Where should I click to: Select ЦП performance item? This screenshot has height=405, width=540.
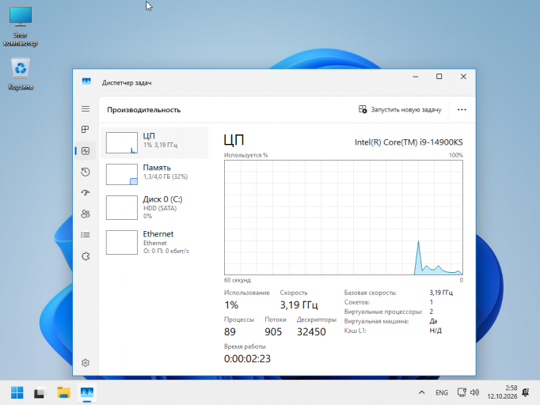pyautogui.click(x=154, y=143)
